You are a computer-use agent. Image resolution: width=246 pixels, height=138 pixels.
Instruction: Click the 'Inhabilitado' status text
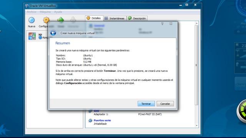pos(100,124)
